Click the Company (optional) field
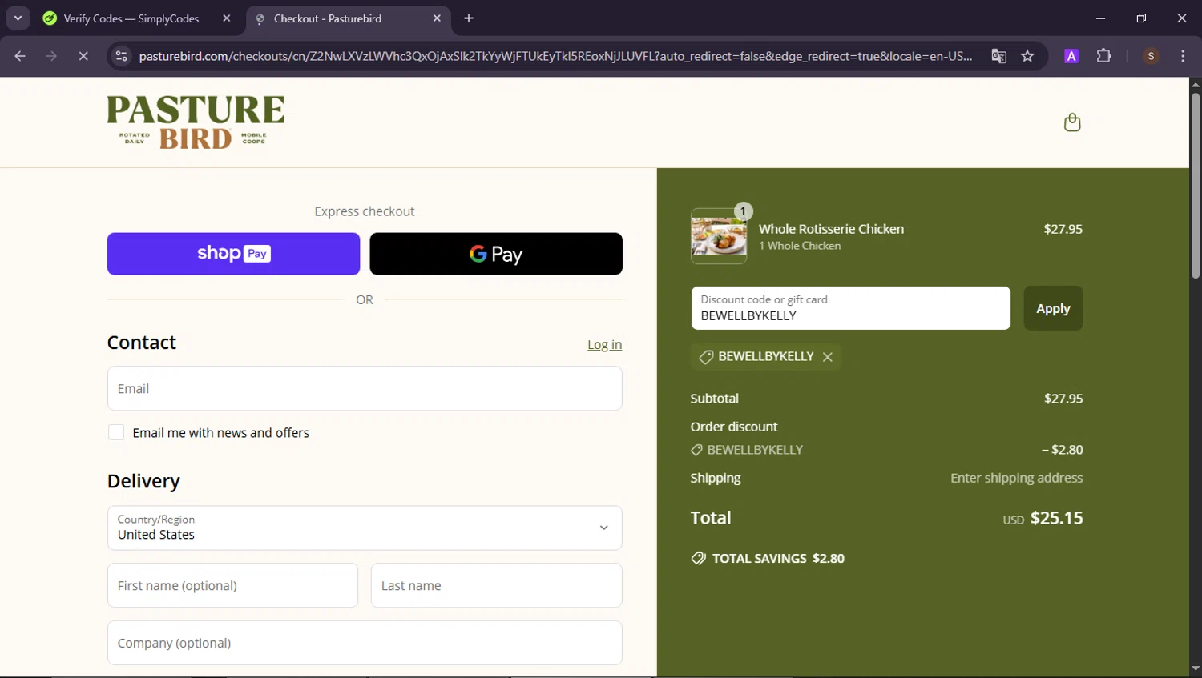The image size is (1202, 678). pyautogui.click(x=365, y=643)
